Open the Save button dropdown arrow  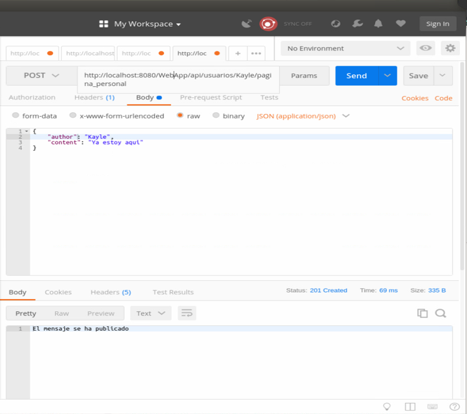click(443, 75)
